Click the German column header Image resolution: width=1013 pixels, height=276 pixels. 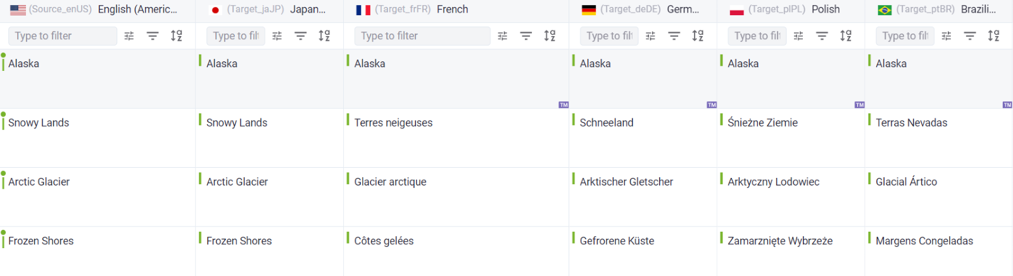pyautogui.click(x=682, y=9)
